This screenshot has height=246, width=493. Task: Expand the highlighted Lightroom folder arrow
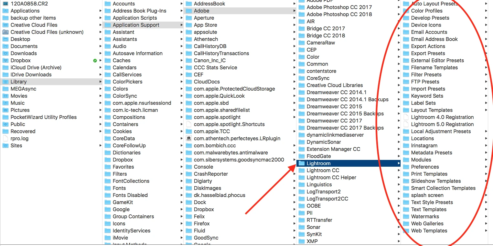point(399,163)
